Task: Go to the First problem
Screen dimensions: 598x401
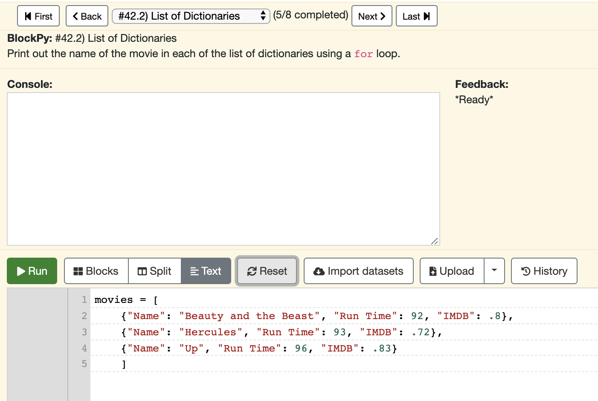Action: [38, 16]
